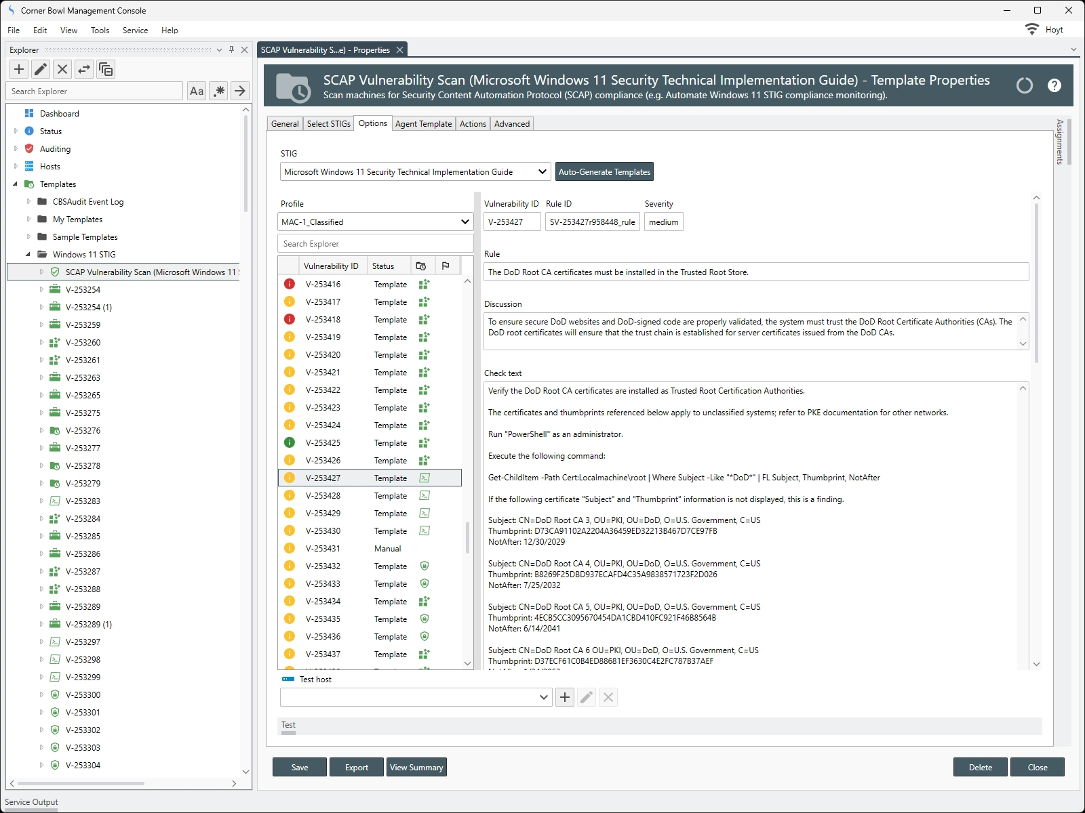Viewport: 1085px width, 813px height.
Task: Open the Tools menu
Action: (x=100, y=30)
